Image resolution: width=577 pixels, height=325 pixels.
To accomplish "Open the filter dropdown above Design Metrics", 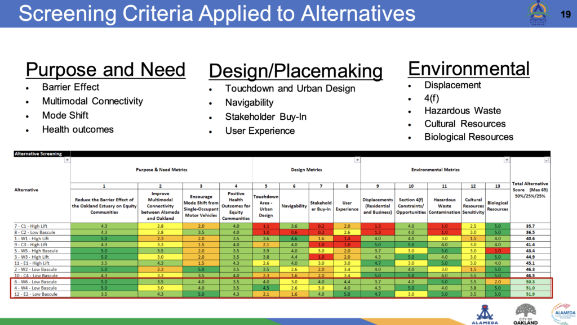I will click(x=357, y=159).
